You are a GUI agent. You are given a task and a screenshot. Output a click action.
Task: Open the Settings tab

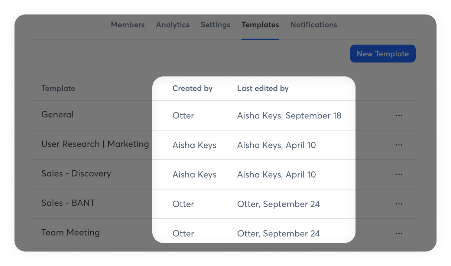[215, 25]
